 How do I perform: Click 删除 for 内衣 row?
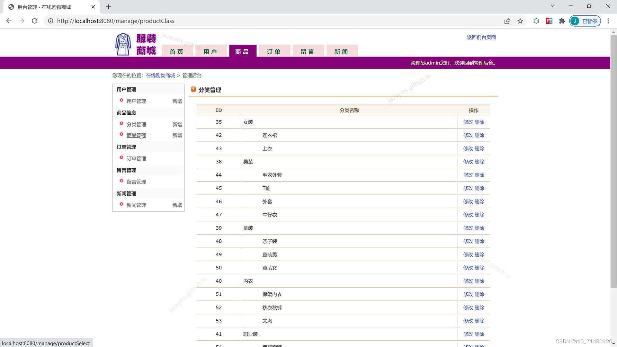coord(479,281)
